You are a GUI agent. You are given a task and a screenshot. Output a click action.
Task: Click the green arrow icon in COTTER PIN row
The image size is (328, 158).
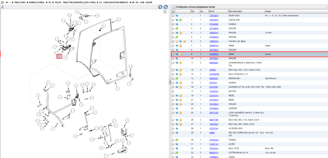click(x=176, y=152)
